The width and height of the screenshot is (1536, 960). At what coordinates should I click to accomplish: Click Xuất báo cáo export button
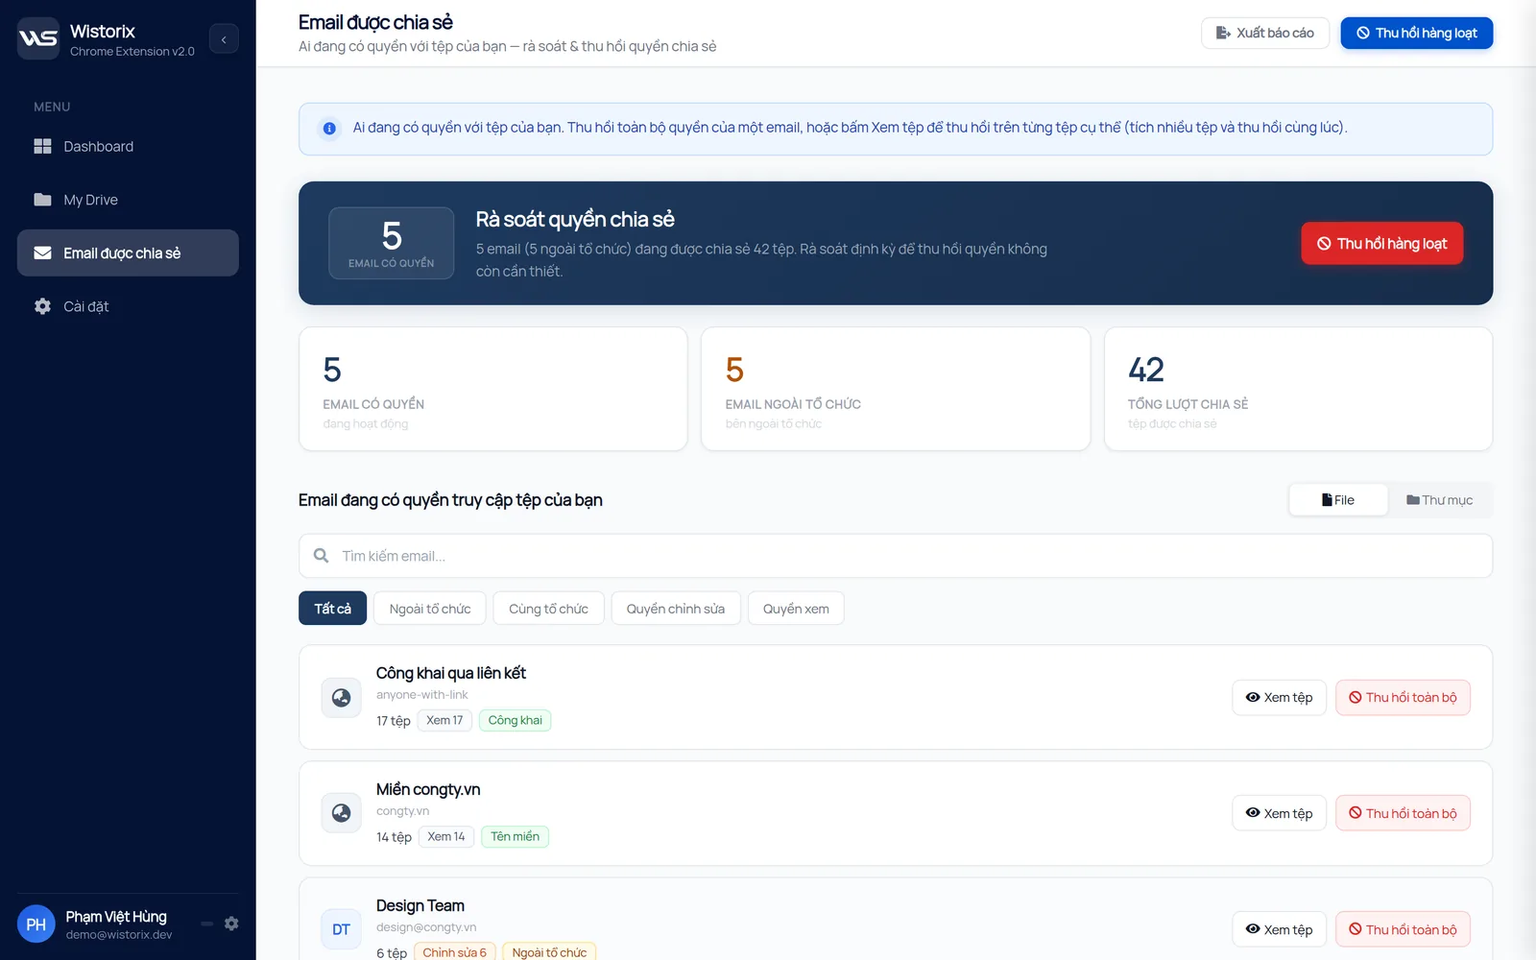tap(1264, 33)
